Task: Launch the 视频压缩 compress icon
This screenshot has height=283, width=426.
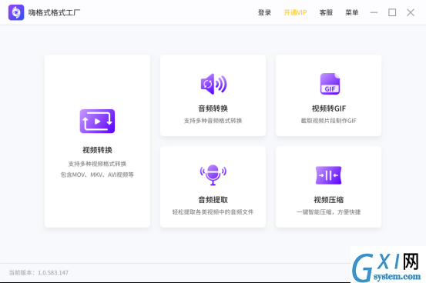Action: pyautogui.click(x=328, y=175)
